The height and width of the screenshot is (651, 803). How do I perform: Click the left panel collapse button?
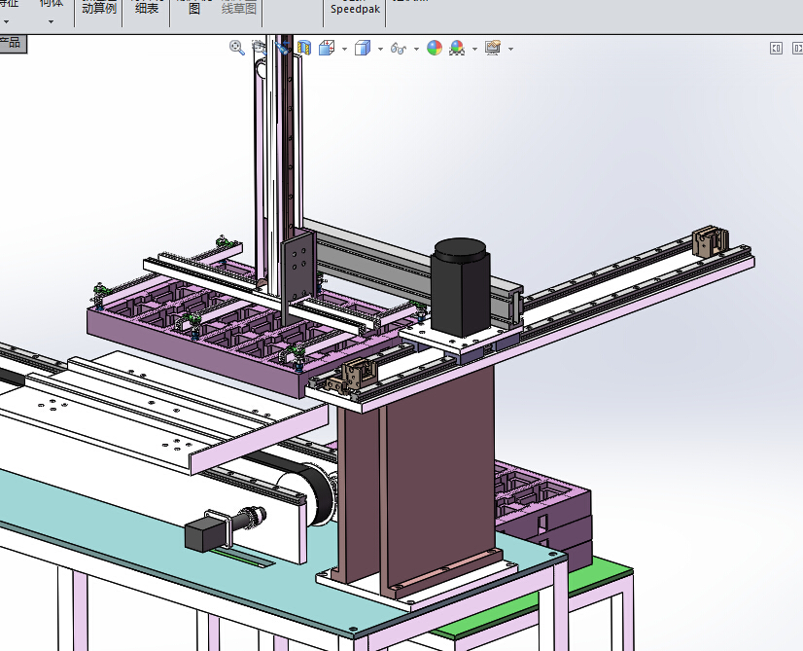pyautogui.click(x=776, y=48)
